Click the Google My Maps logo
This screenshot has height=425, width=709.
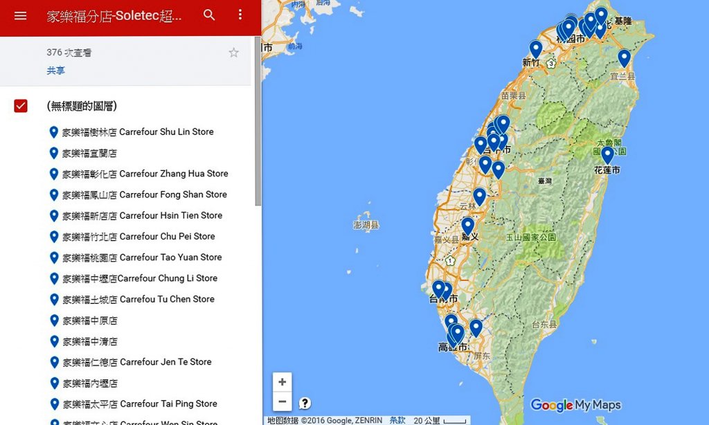coord(575,405)
